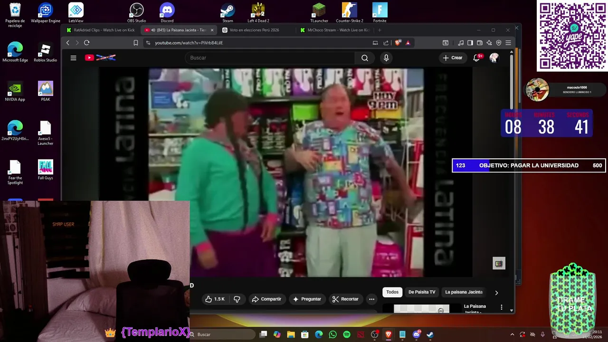Click the video player area
Screen dimensions: 608x342
285,172
